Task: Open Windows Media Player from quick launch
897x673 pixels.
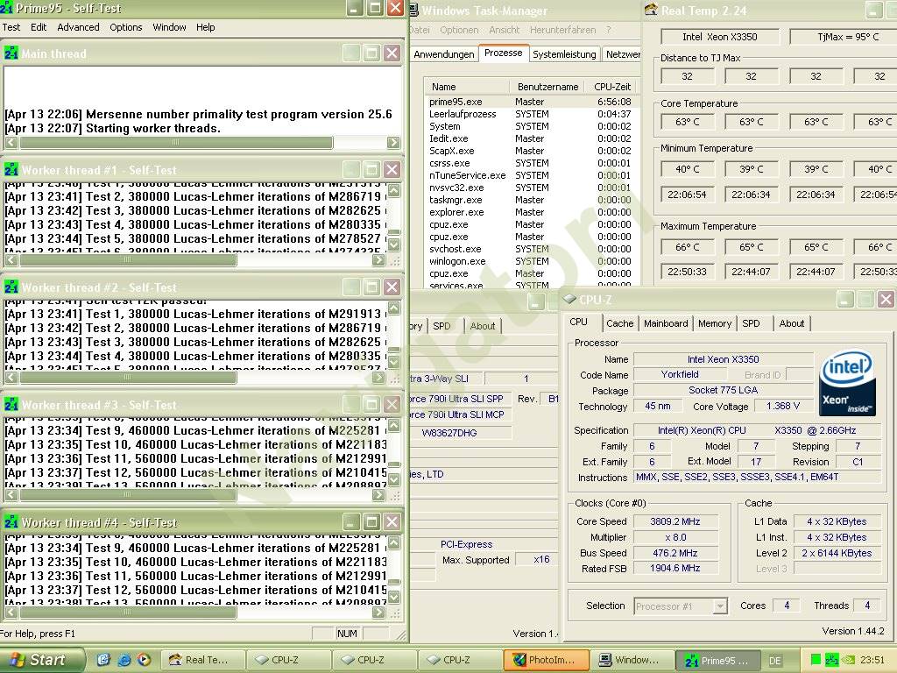Action: coord(144,660)
